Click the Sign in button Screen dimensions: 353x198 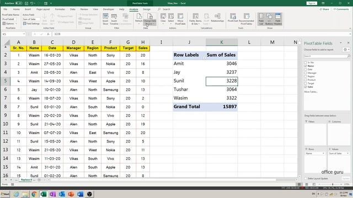click(312, 3)
